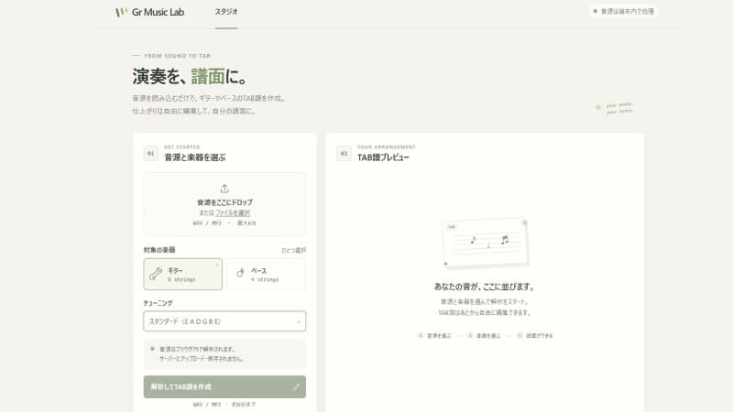Click the GET STARTED caption
Image resolution: width=733 pixels, height=412 pixels.
[x=181, y=146]
